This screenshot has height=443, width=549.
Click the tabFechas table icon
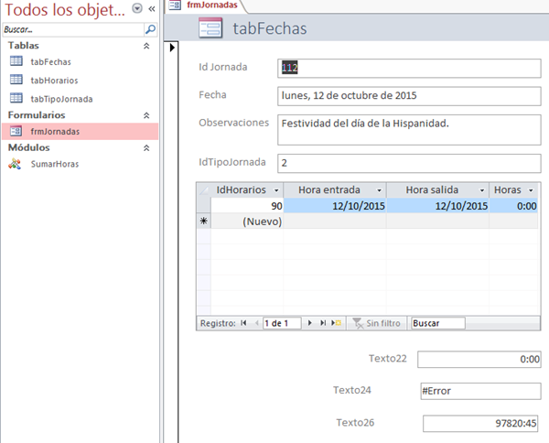16,61
